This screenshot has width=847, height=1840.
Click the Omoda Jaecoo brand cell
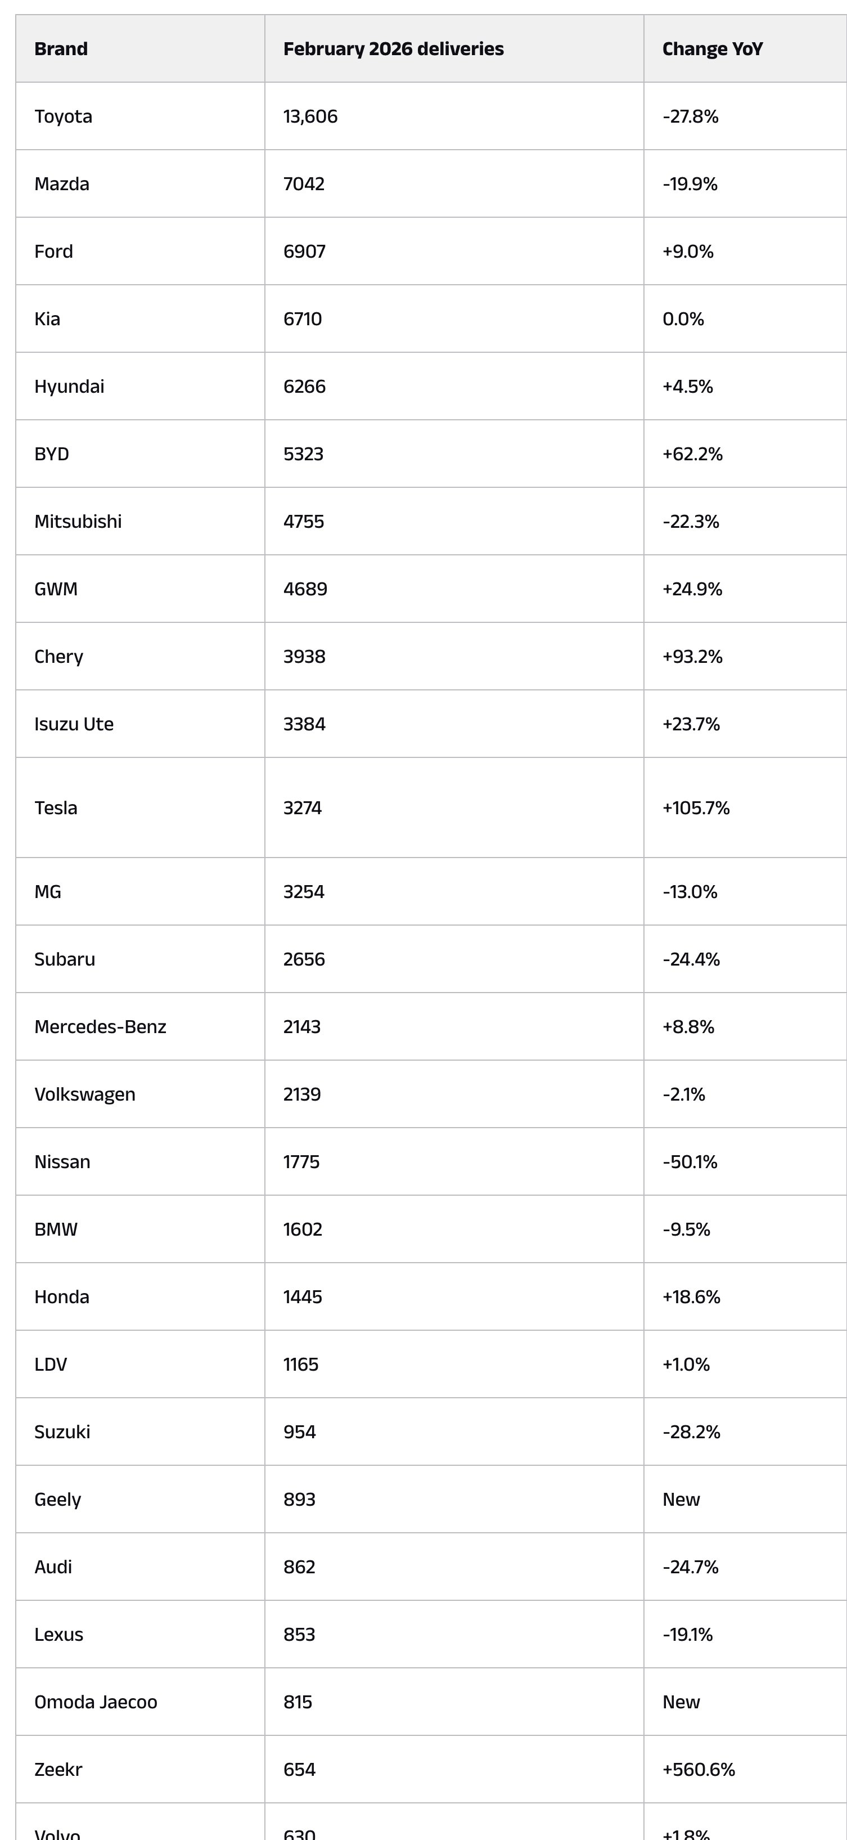(x=96, y=1702)
